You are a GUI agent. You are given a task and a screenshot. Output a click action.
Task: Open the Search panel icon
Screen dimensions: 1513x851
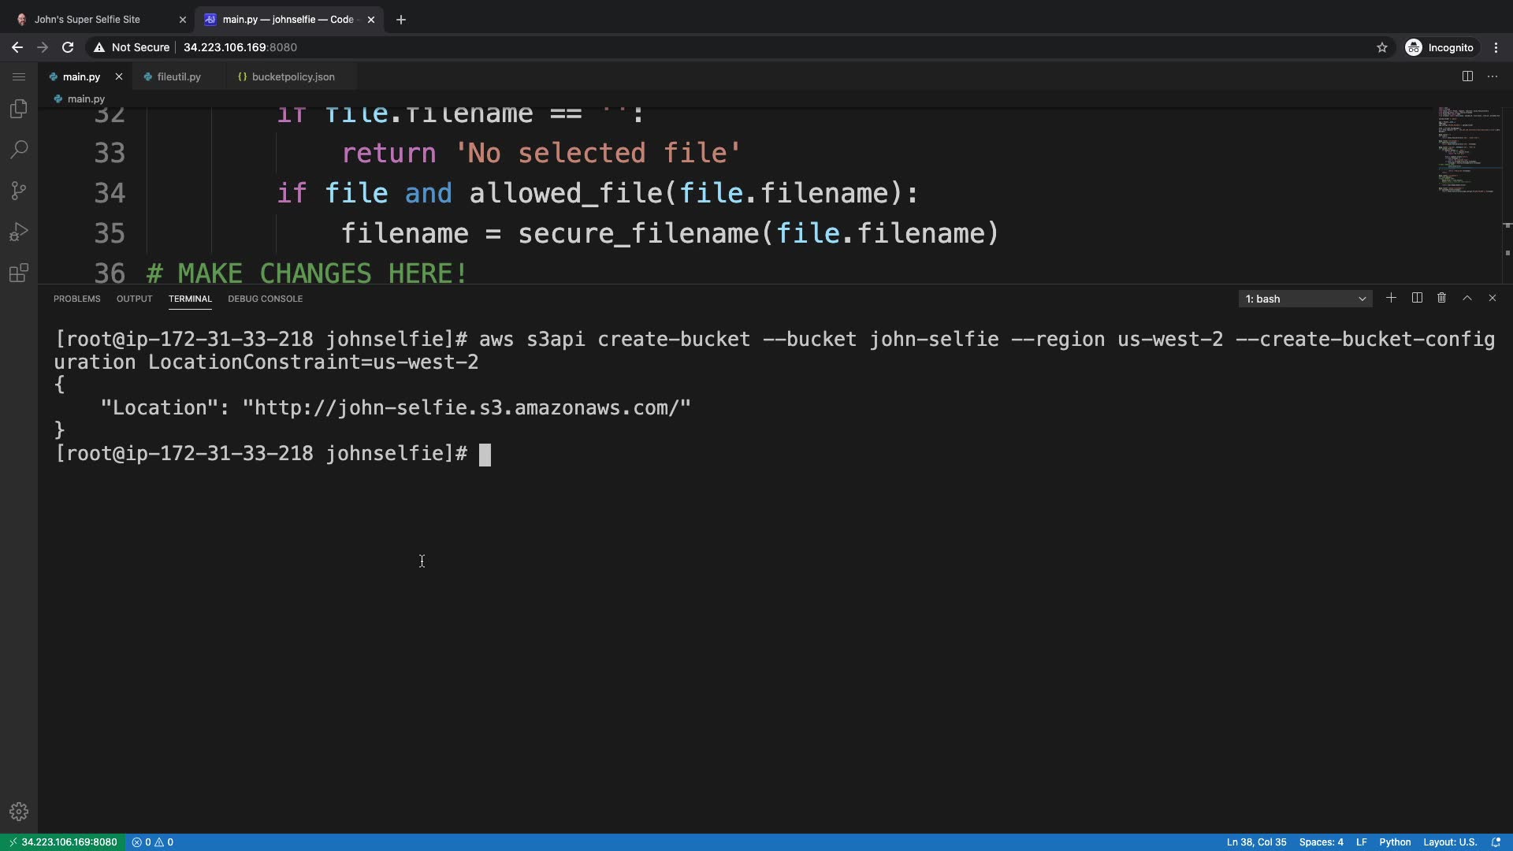click(19, 150)
